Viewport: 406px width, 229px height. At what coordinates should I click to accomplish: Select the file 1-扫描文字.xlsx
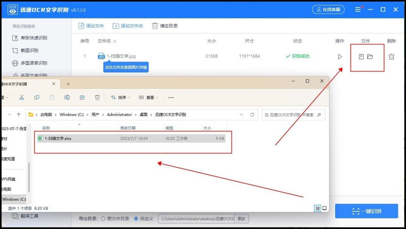pos(131,139)
